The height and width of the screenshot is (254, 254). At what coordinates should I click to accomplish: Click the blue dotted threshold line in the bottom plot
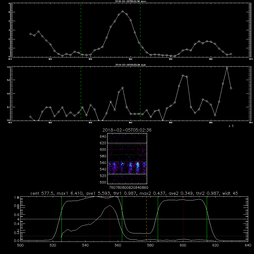(x=134, y=236)
